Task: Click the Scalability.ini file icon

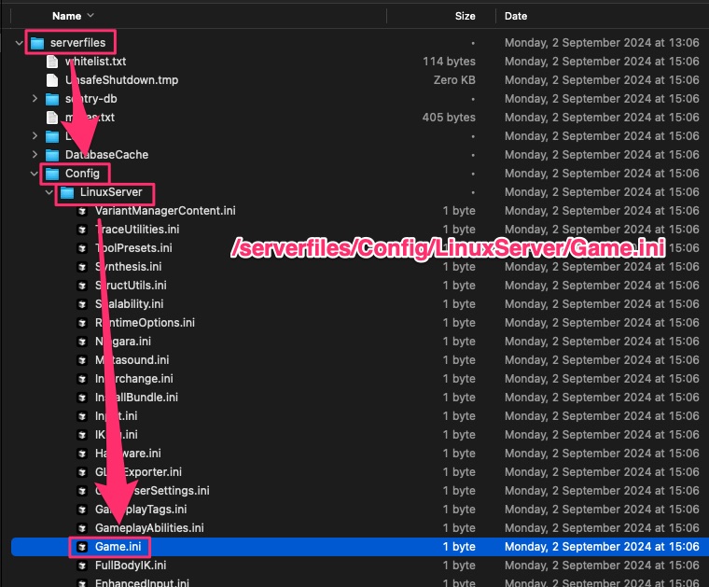Action: 82,304
